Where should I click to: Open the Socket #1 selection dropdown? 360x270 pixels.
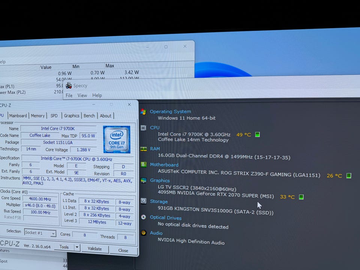pos(40,233)
